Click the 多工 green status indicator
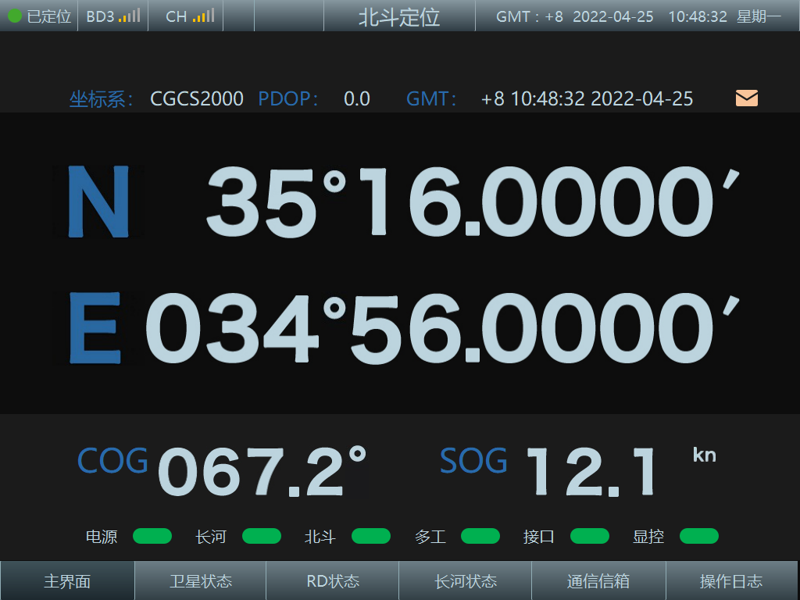Image resolution: width=800 pixels, height=600 pixels. [480, 536]
